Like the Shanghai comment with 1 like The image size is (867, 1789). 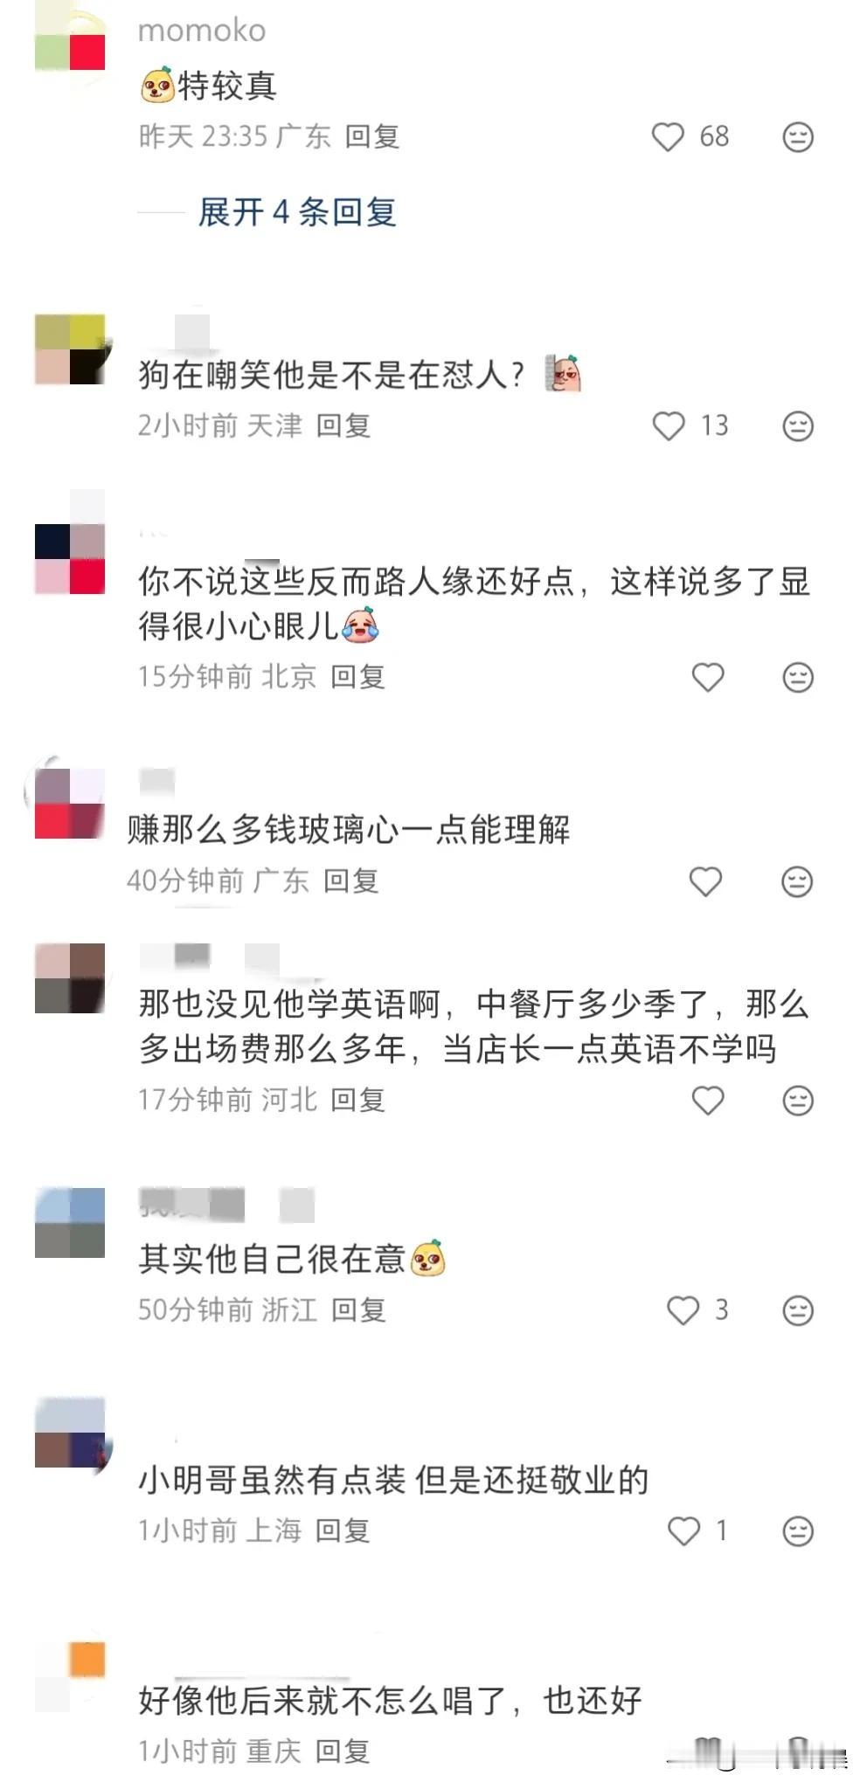(683, 1530)
